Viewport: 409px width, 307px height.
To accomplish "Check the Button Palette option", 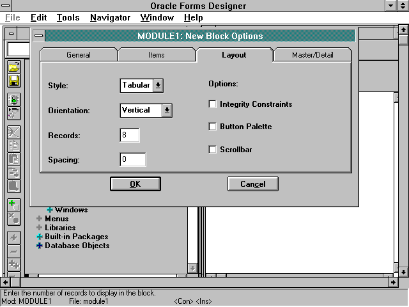I will point(213,127).
